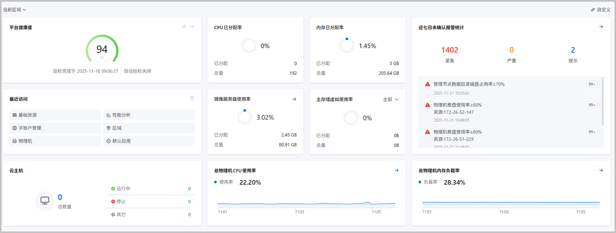Click the 运行中 cloud host count row
Viewport: 616px width, 233px height.
151,188
